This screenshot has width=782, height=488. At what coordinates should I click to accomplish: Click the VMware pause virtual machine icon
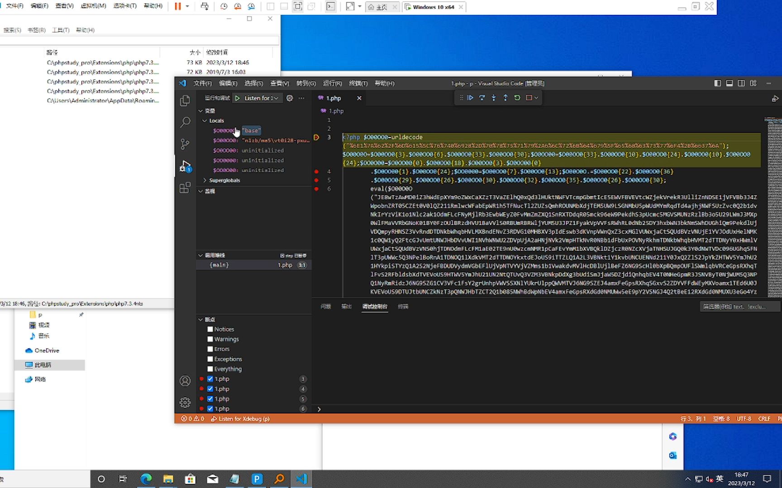click(178, 6)
